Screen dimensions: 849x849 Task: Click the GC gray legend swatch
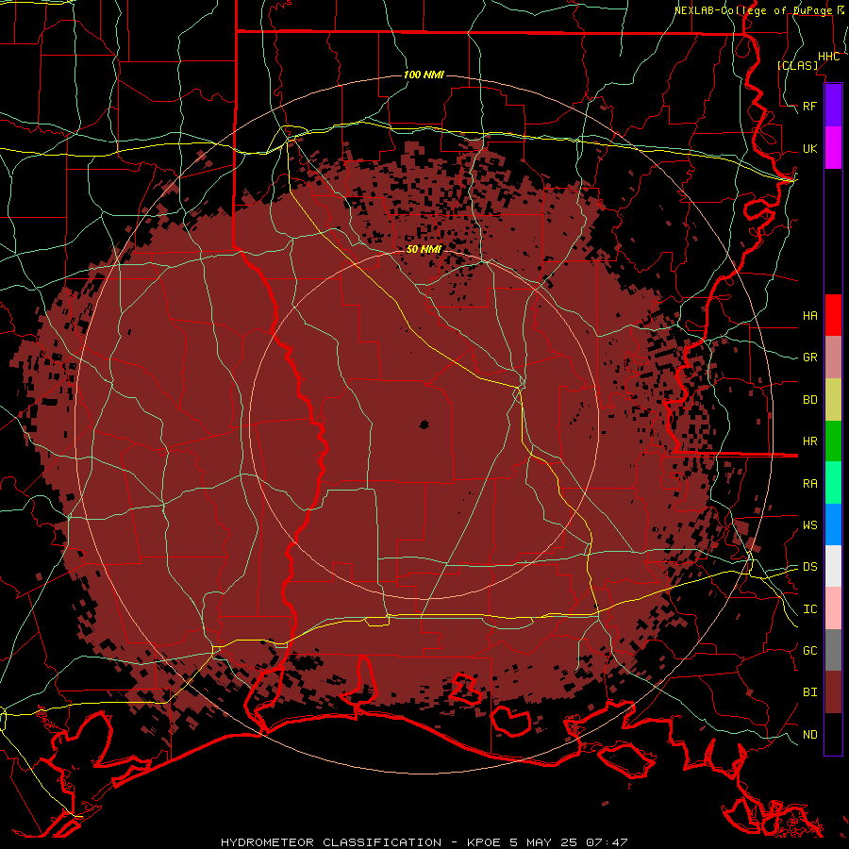click(x=833, y=650)
